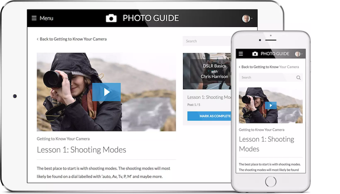Open the tablet hamburger Menu icon
This screenshot has width=340, height=194.
pos(34,18)
